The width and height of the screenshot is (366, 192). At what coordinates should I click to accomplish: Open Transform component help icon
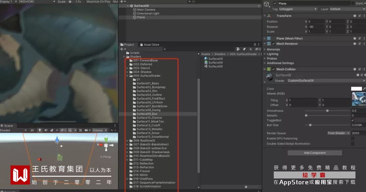[354, 16]
